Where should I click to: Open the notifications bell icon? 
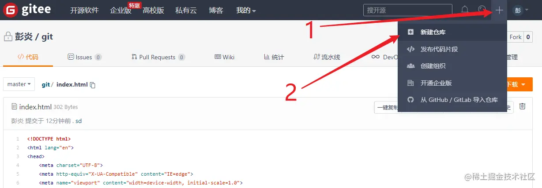point(465,10)
